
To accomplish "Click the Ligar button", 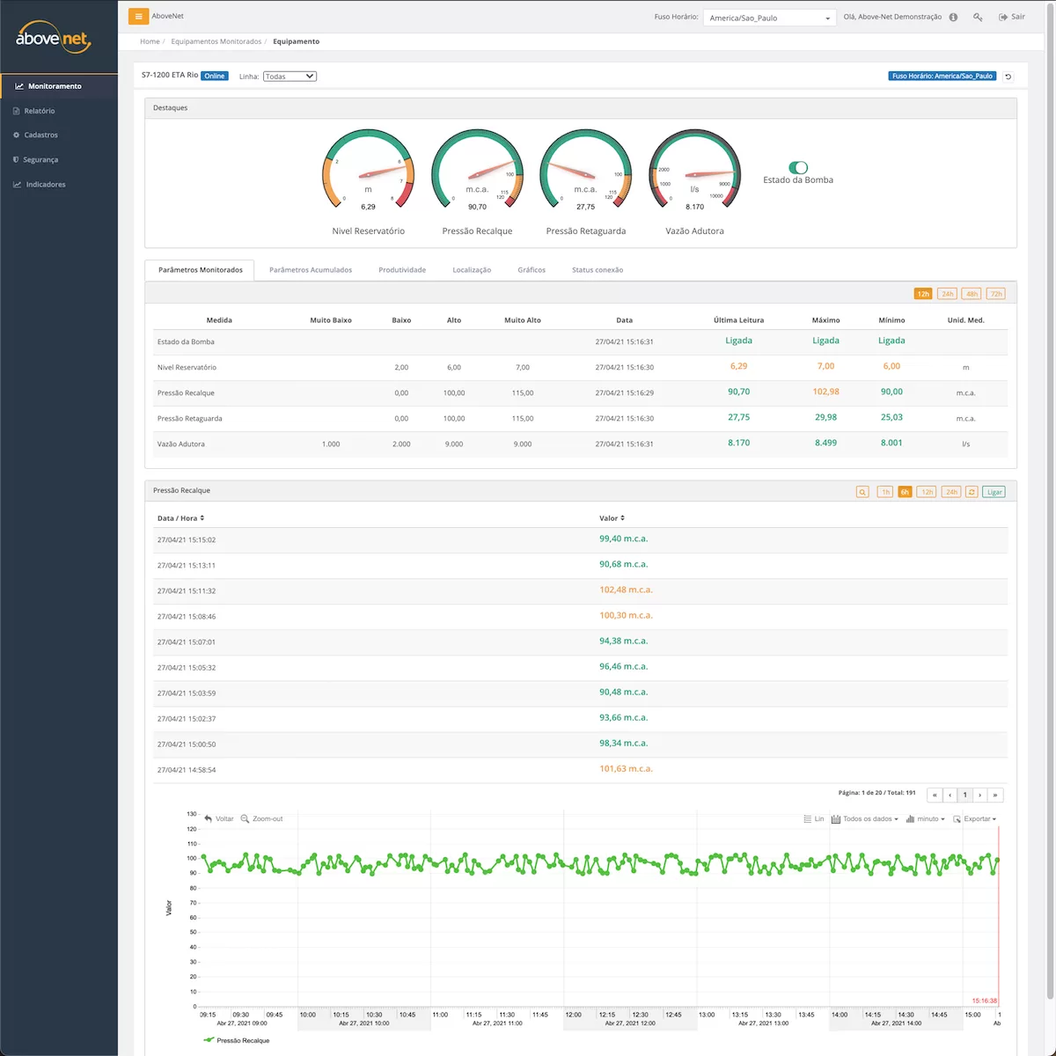I will pos(994,492).
